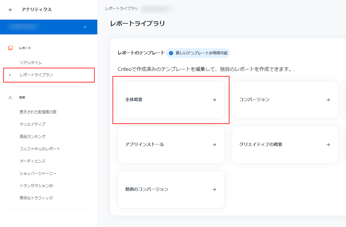Screen dimensions: 346x227
Task: Click the arrow on コンバージョン card
Action: (328, 100)
